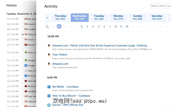Select the Monday Oct 27th tab

tap(118, 18)
